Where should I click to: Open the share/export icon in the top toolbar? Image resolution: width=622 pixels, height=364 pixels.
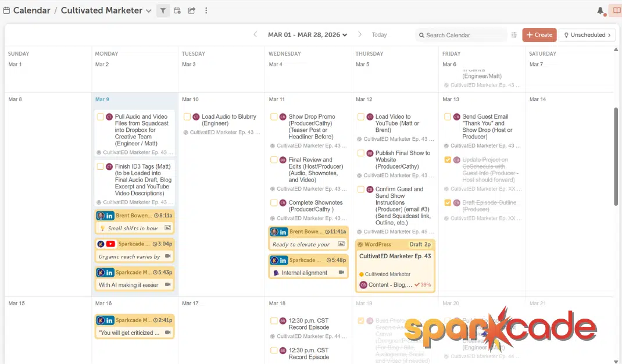(x=191, y=10)
